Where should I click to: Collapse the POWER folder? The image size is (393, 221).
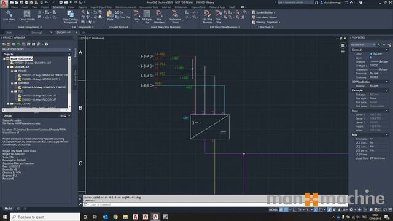[12, 71]
